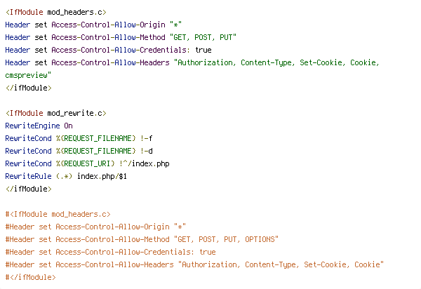
Task: Click the RewriteEngine On line
Action: pyautogui.click(x=39, y=126)
